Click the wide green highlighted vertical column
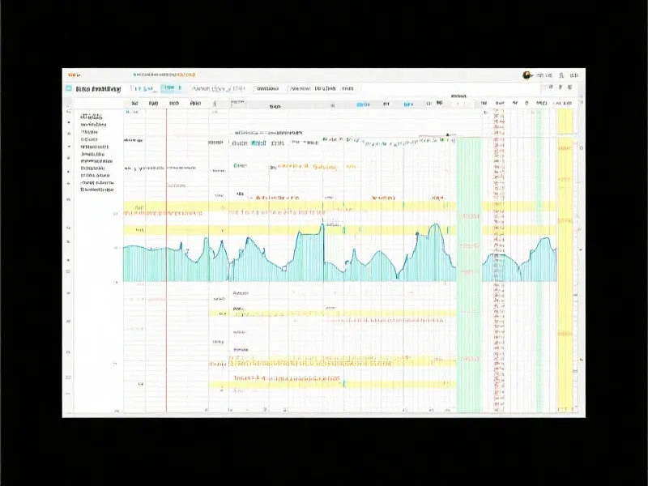 [x=469, y=275]
